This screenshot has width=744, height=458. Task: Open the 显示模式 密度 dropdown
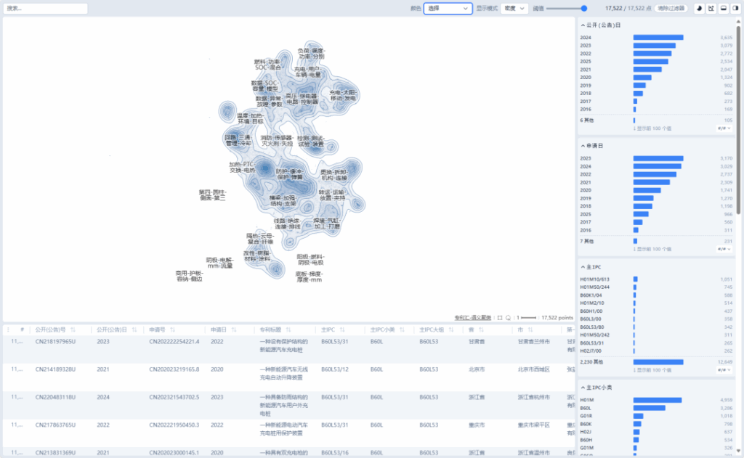pyautogui.click(x=514, y=9)
